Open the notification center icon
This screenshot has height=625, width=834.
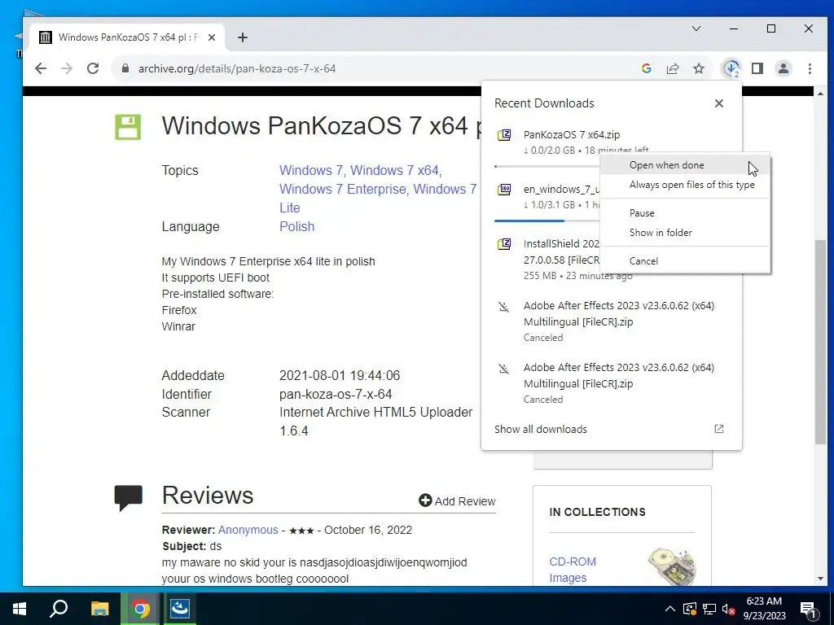[x=809, y=610]
